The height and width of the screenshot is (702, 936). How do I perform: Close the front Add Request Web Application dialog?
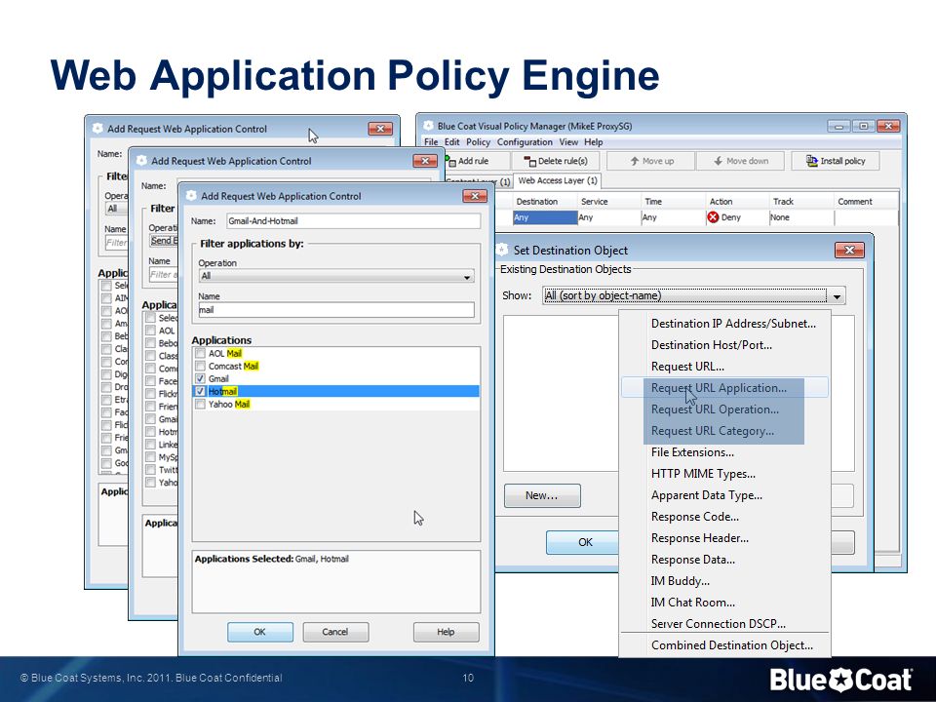(x=475, y=196)
